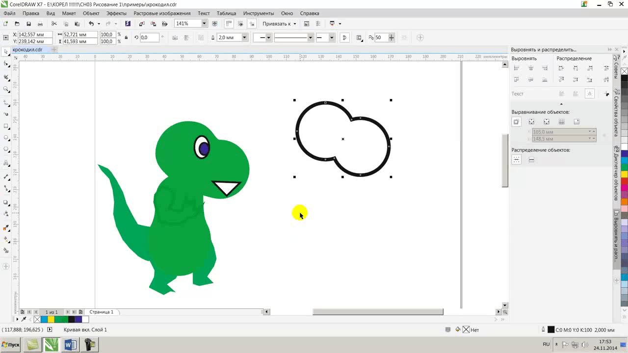The height and width of the screenshot is (353, 628).
Task: Click the Save file toolbar icon
Action: point(28,24)
